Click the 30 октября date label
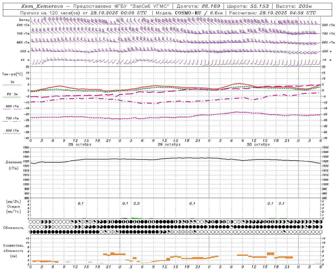 (258, 144)
